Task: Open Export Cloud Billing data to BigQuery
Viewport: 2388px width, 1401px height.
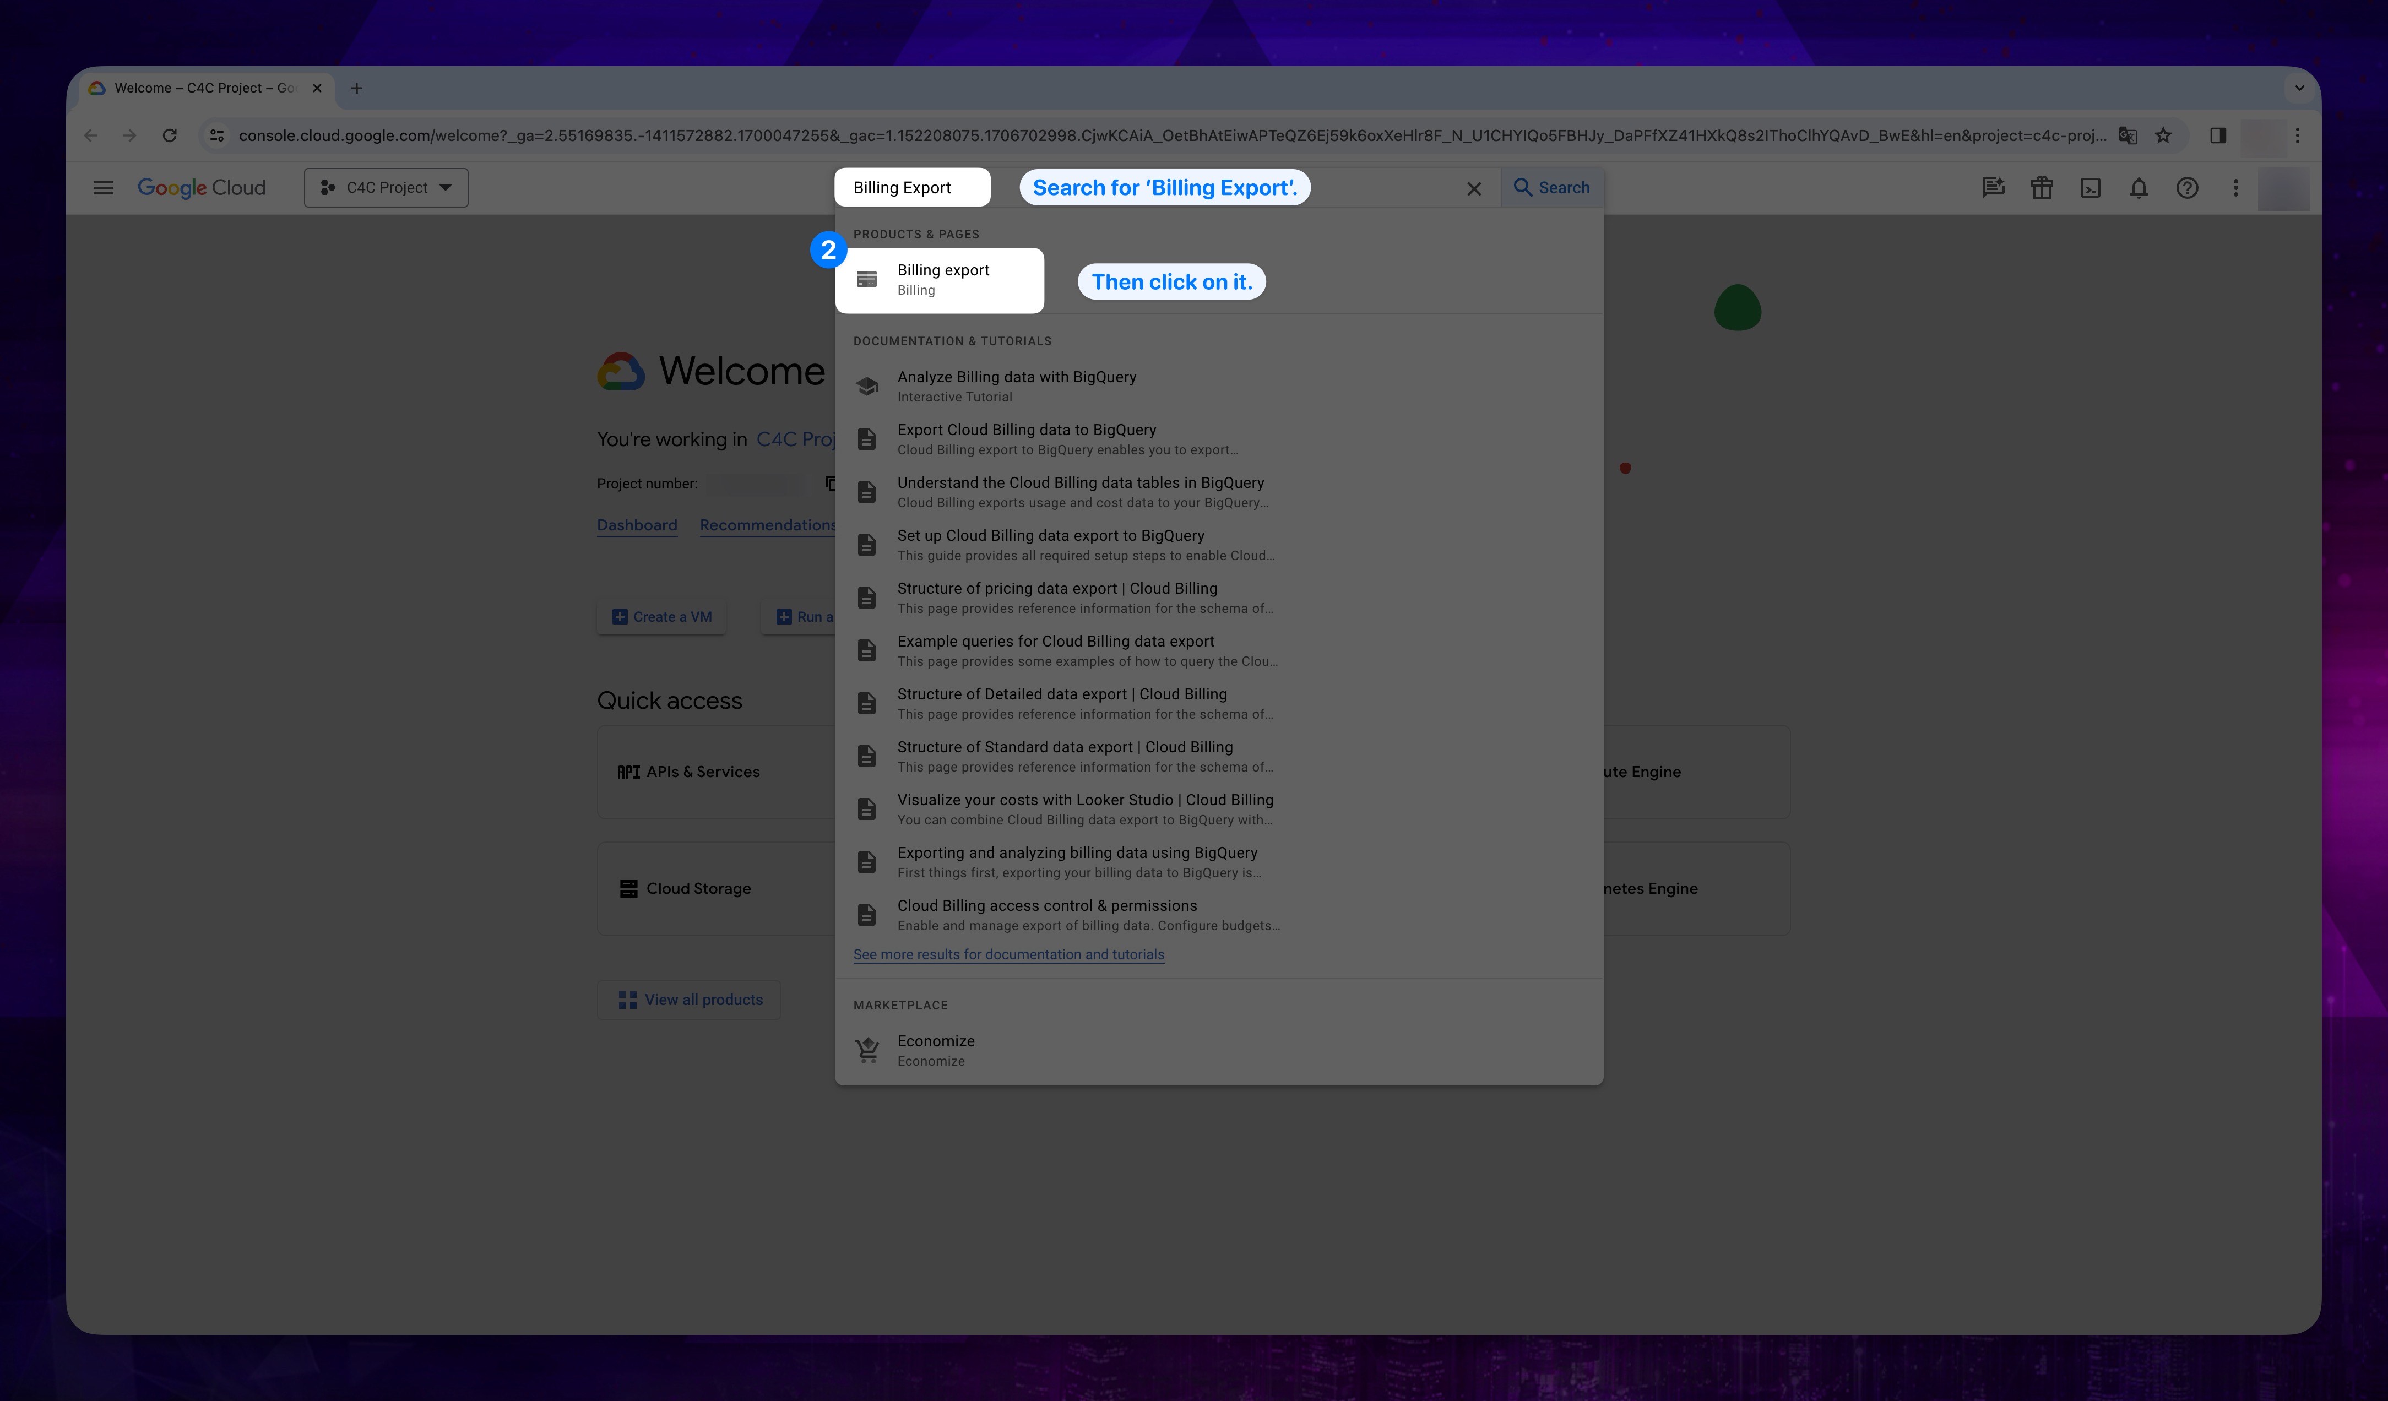Action: tap(1219, 439)
